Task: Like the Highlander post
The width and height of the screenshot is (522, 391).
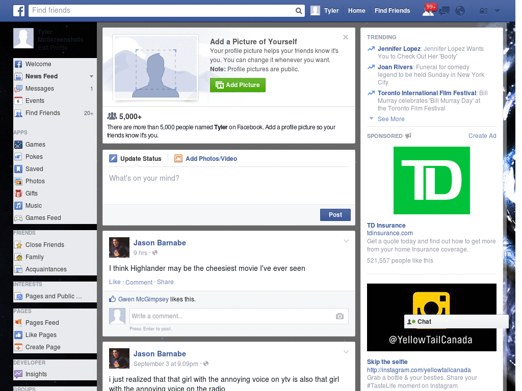Action: point(115,282)
